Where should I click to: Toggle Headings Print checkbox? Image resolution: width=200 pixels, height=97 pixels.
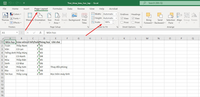point(133,22)
